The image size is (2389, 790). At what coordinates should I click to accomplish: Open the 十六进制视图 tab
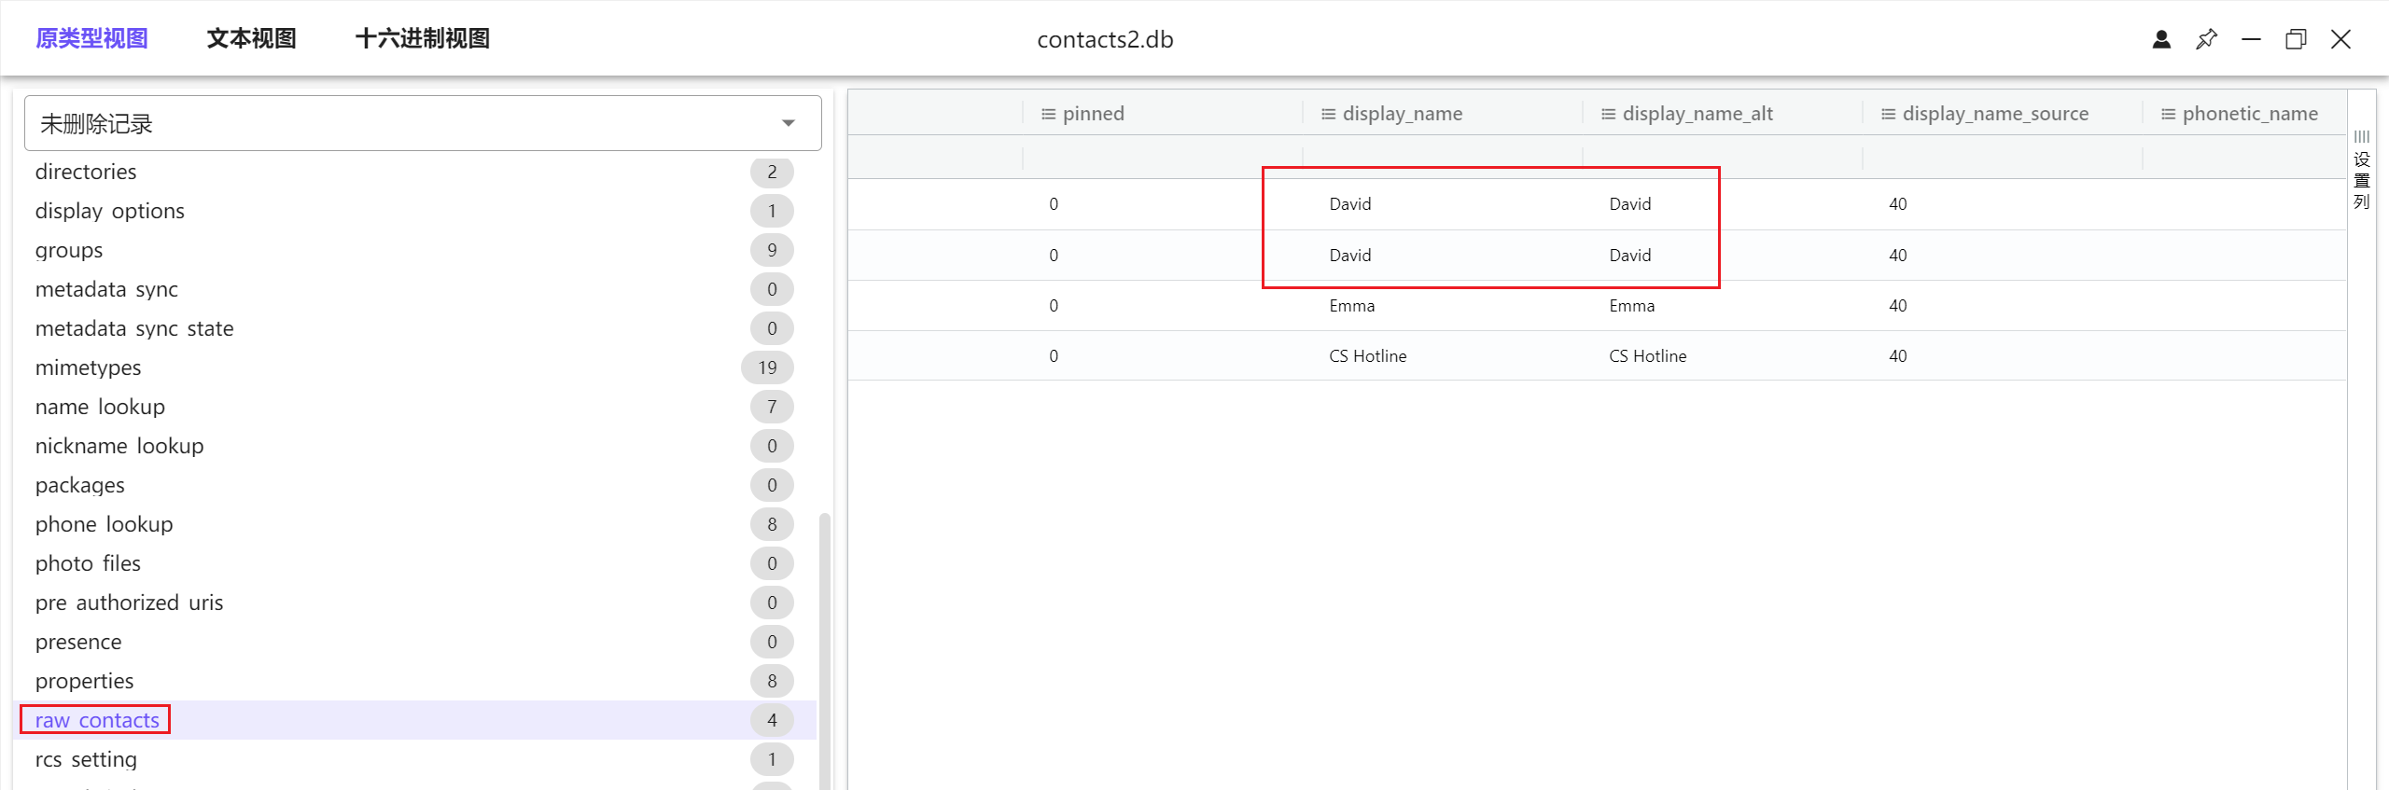tap(422, 38)
